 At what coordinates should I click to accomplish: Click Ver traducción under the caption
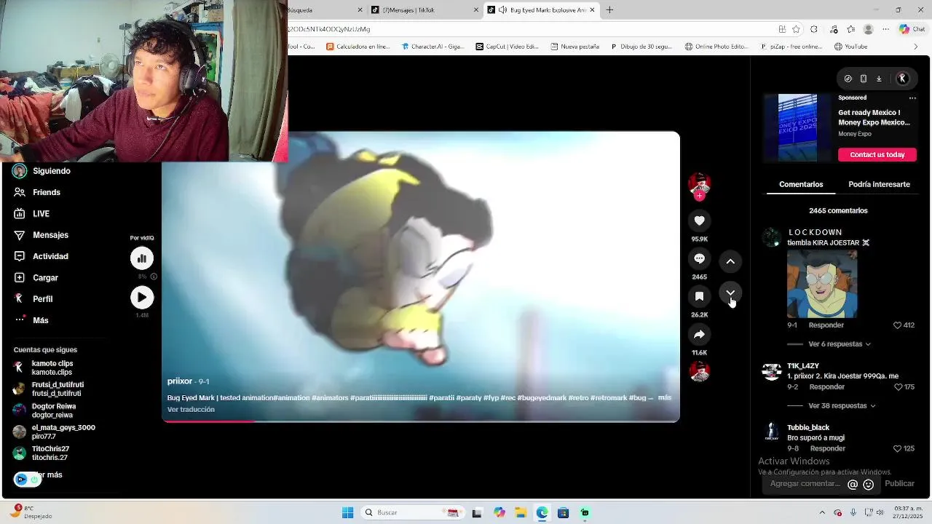pyautogui.click(x=191, y=410)
